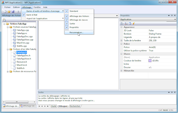Viewport: 178px width, 113px height.
Task: Click the 3D Look False value
Action: point(162,30)
